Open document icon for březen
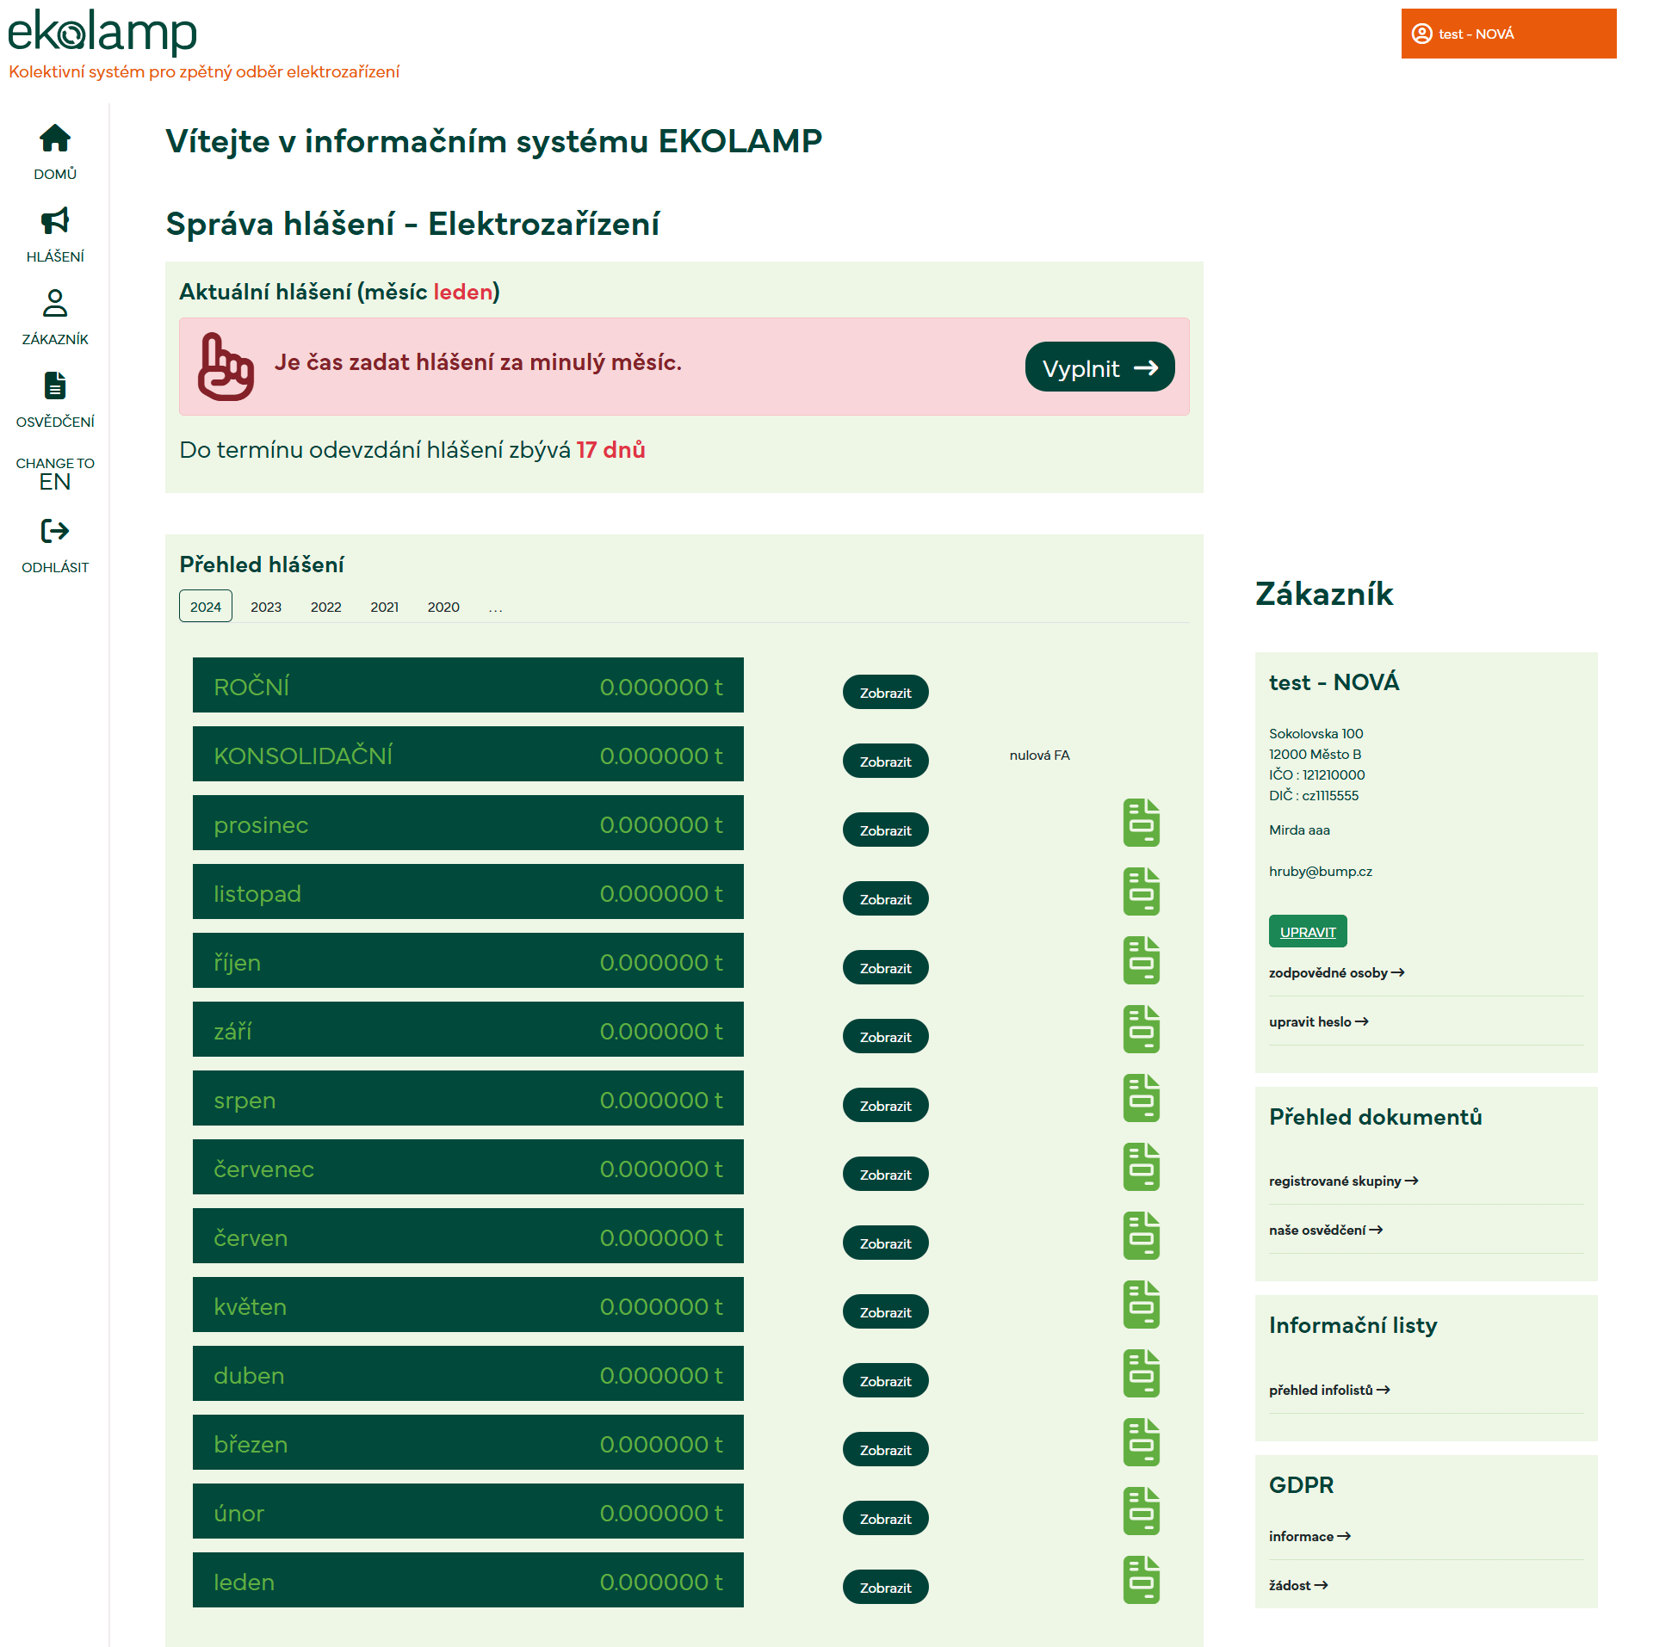The width and height of the screenshot is (1653, 1647). 1142,1442
